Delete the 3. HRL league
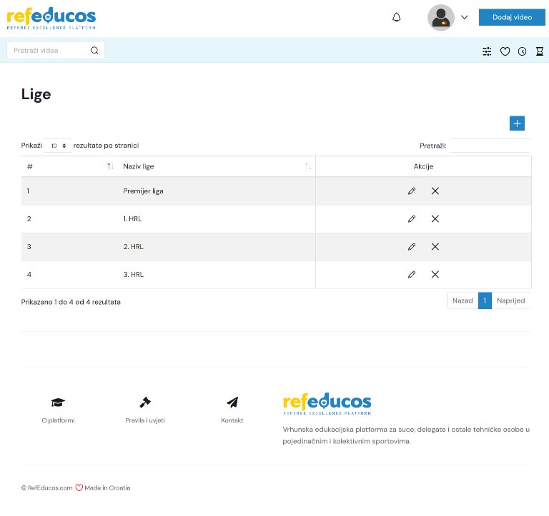The image size is (549, 516). point(435,275)
